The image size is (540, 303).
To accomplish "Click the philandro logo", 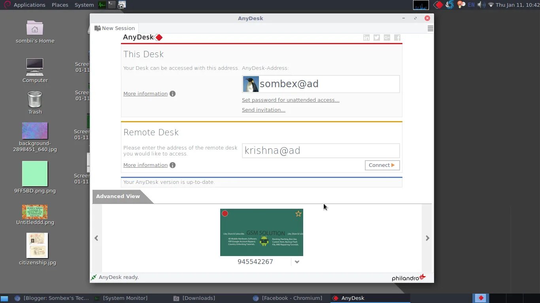I will [x=409, y=278].
